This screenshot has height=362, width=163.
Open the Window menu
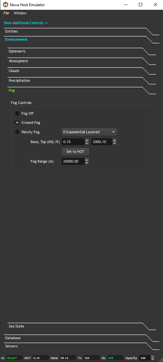click(x=20, y=13)
